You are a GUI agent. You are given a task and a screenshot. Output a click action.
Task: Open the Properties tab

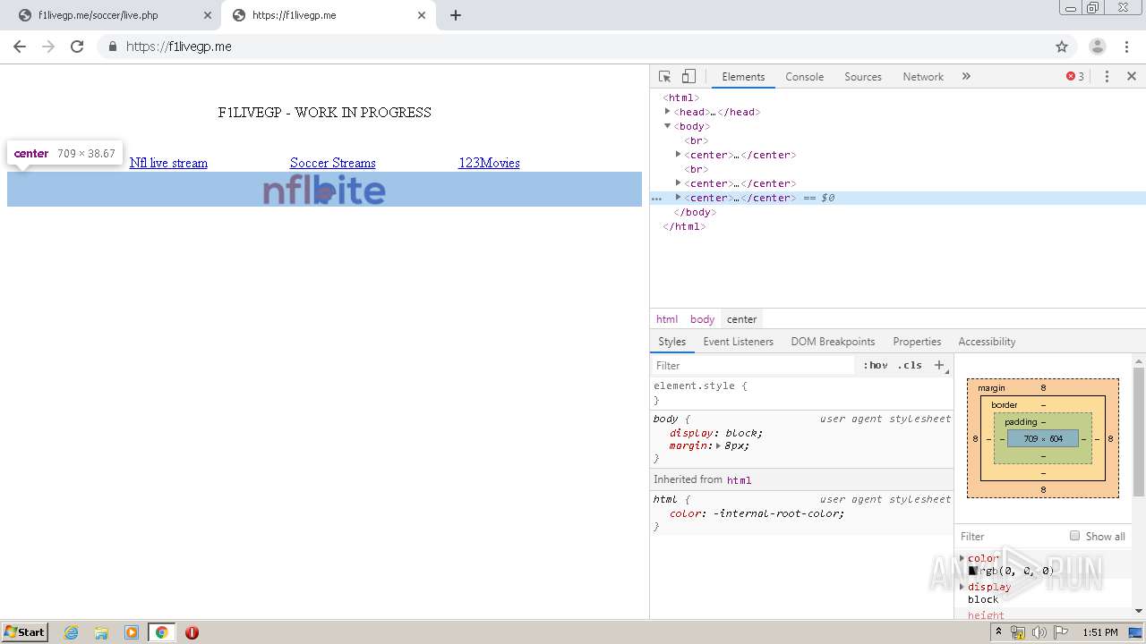(x=917, y=342)
